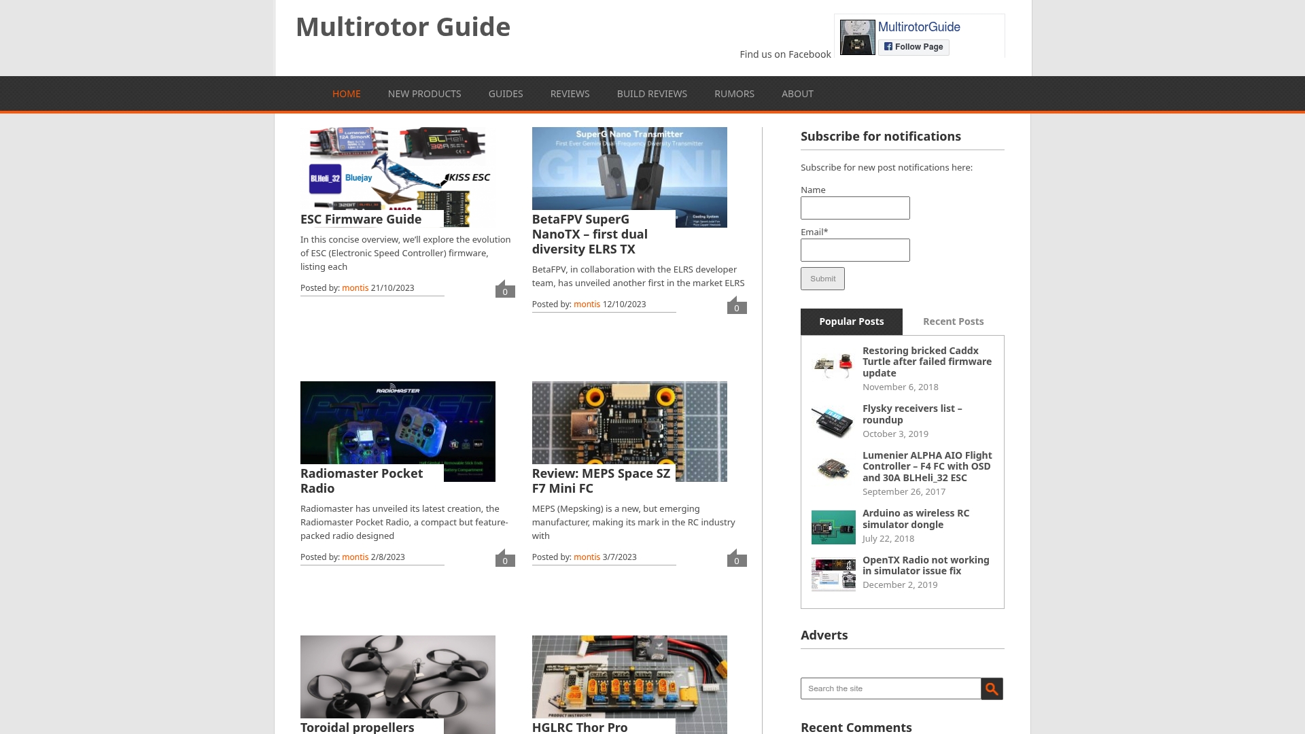Click the 'September 26, 2017' date text

(x=904, y=492)
